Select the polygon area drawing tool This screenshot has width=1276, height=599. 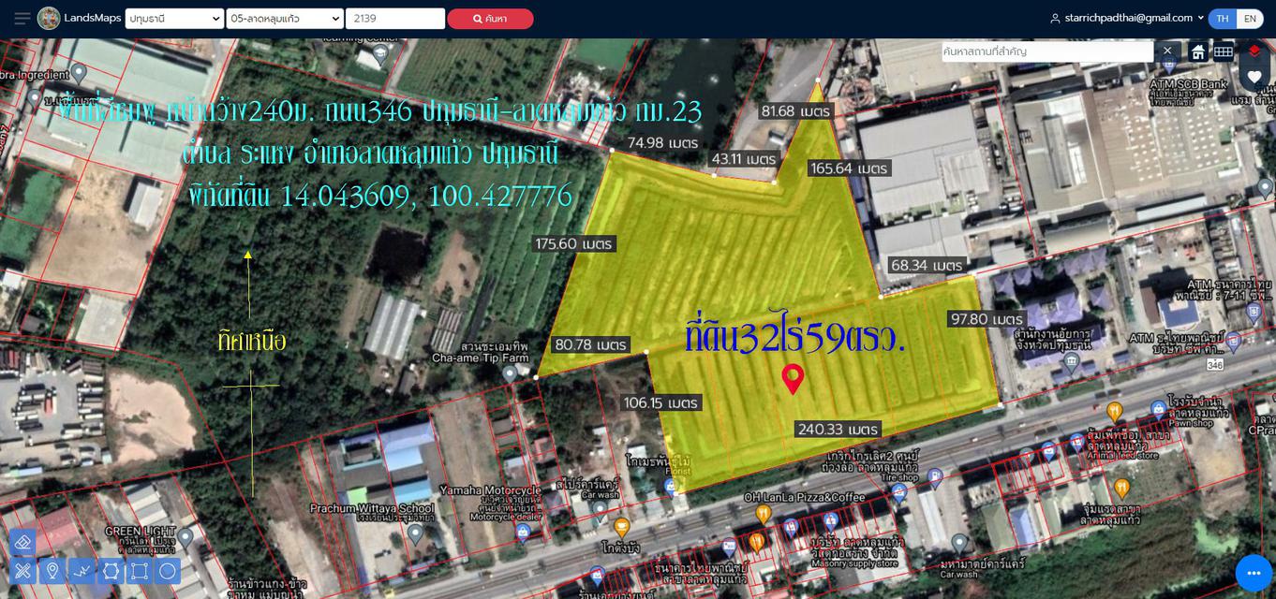[x=111, y=570]
